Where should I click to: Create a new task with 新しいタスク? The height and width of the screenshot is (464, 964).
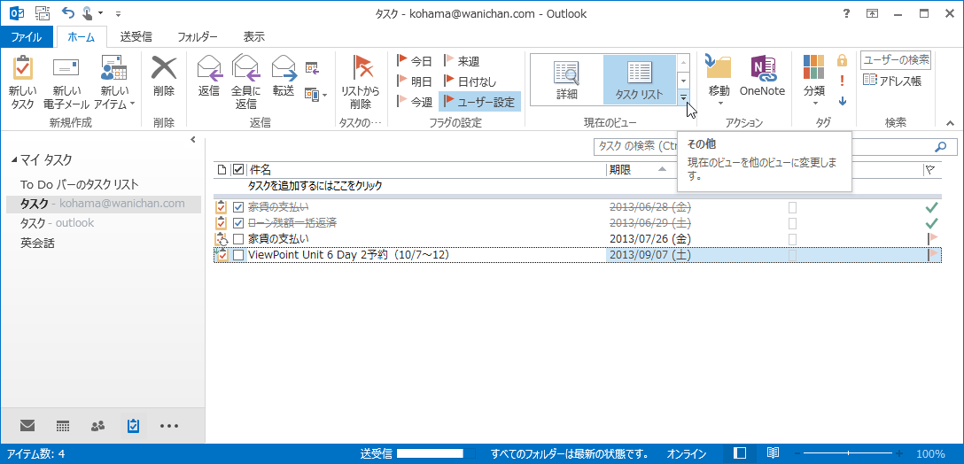tap(23, 82)
